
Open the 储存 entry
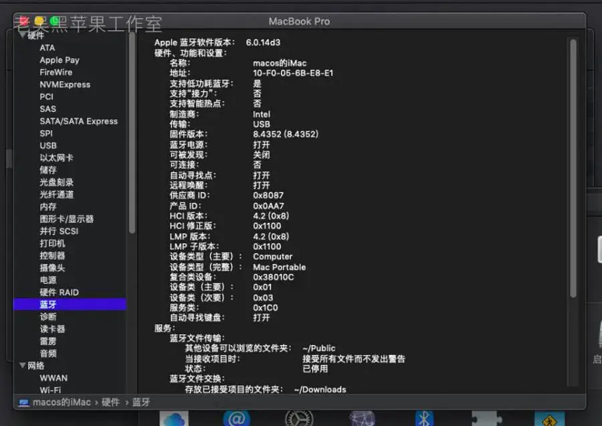[x=48, y=170]
